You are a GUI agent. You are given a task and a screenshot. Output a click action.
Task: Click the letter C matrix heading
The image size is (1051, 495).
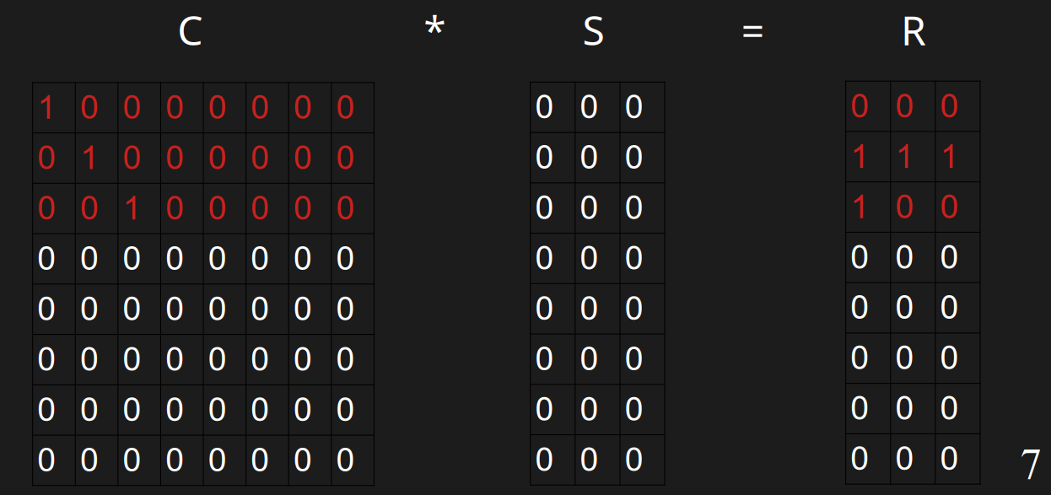click(x=191, y=32)
